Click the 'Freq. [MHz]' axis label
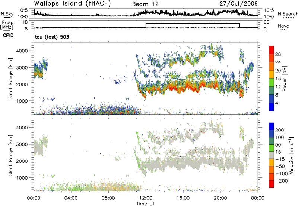 coord(7,25)
